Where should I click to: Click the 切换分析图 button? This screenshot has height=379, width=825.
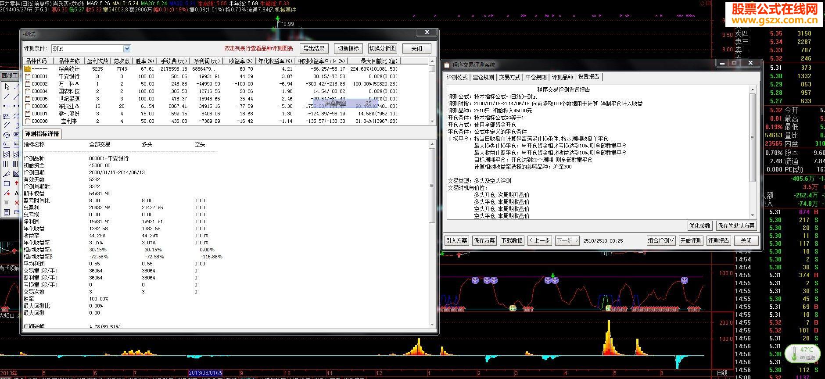click(x=383, y=48)
